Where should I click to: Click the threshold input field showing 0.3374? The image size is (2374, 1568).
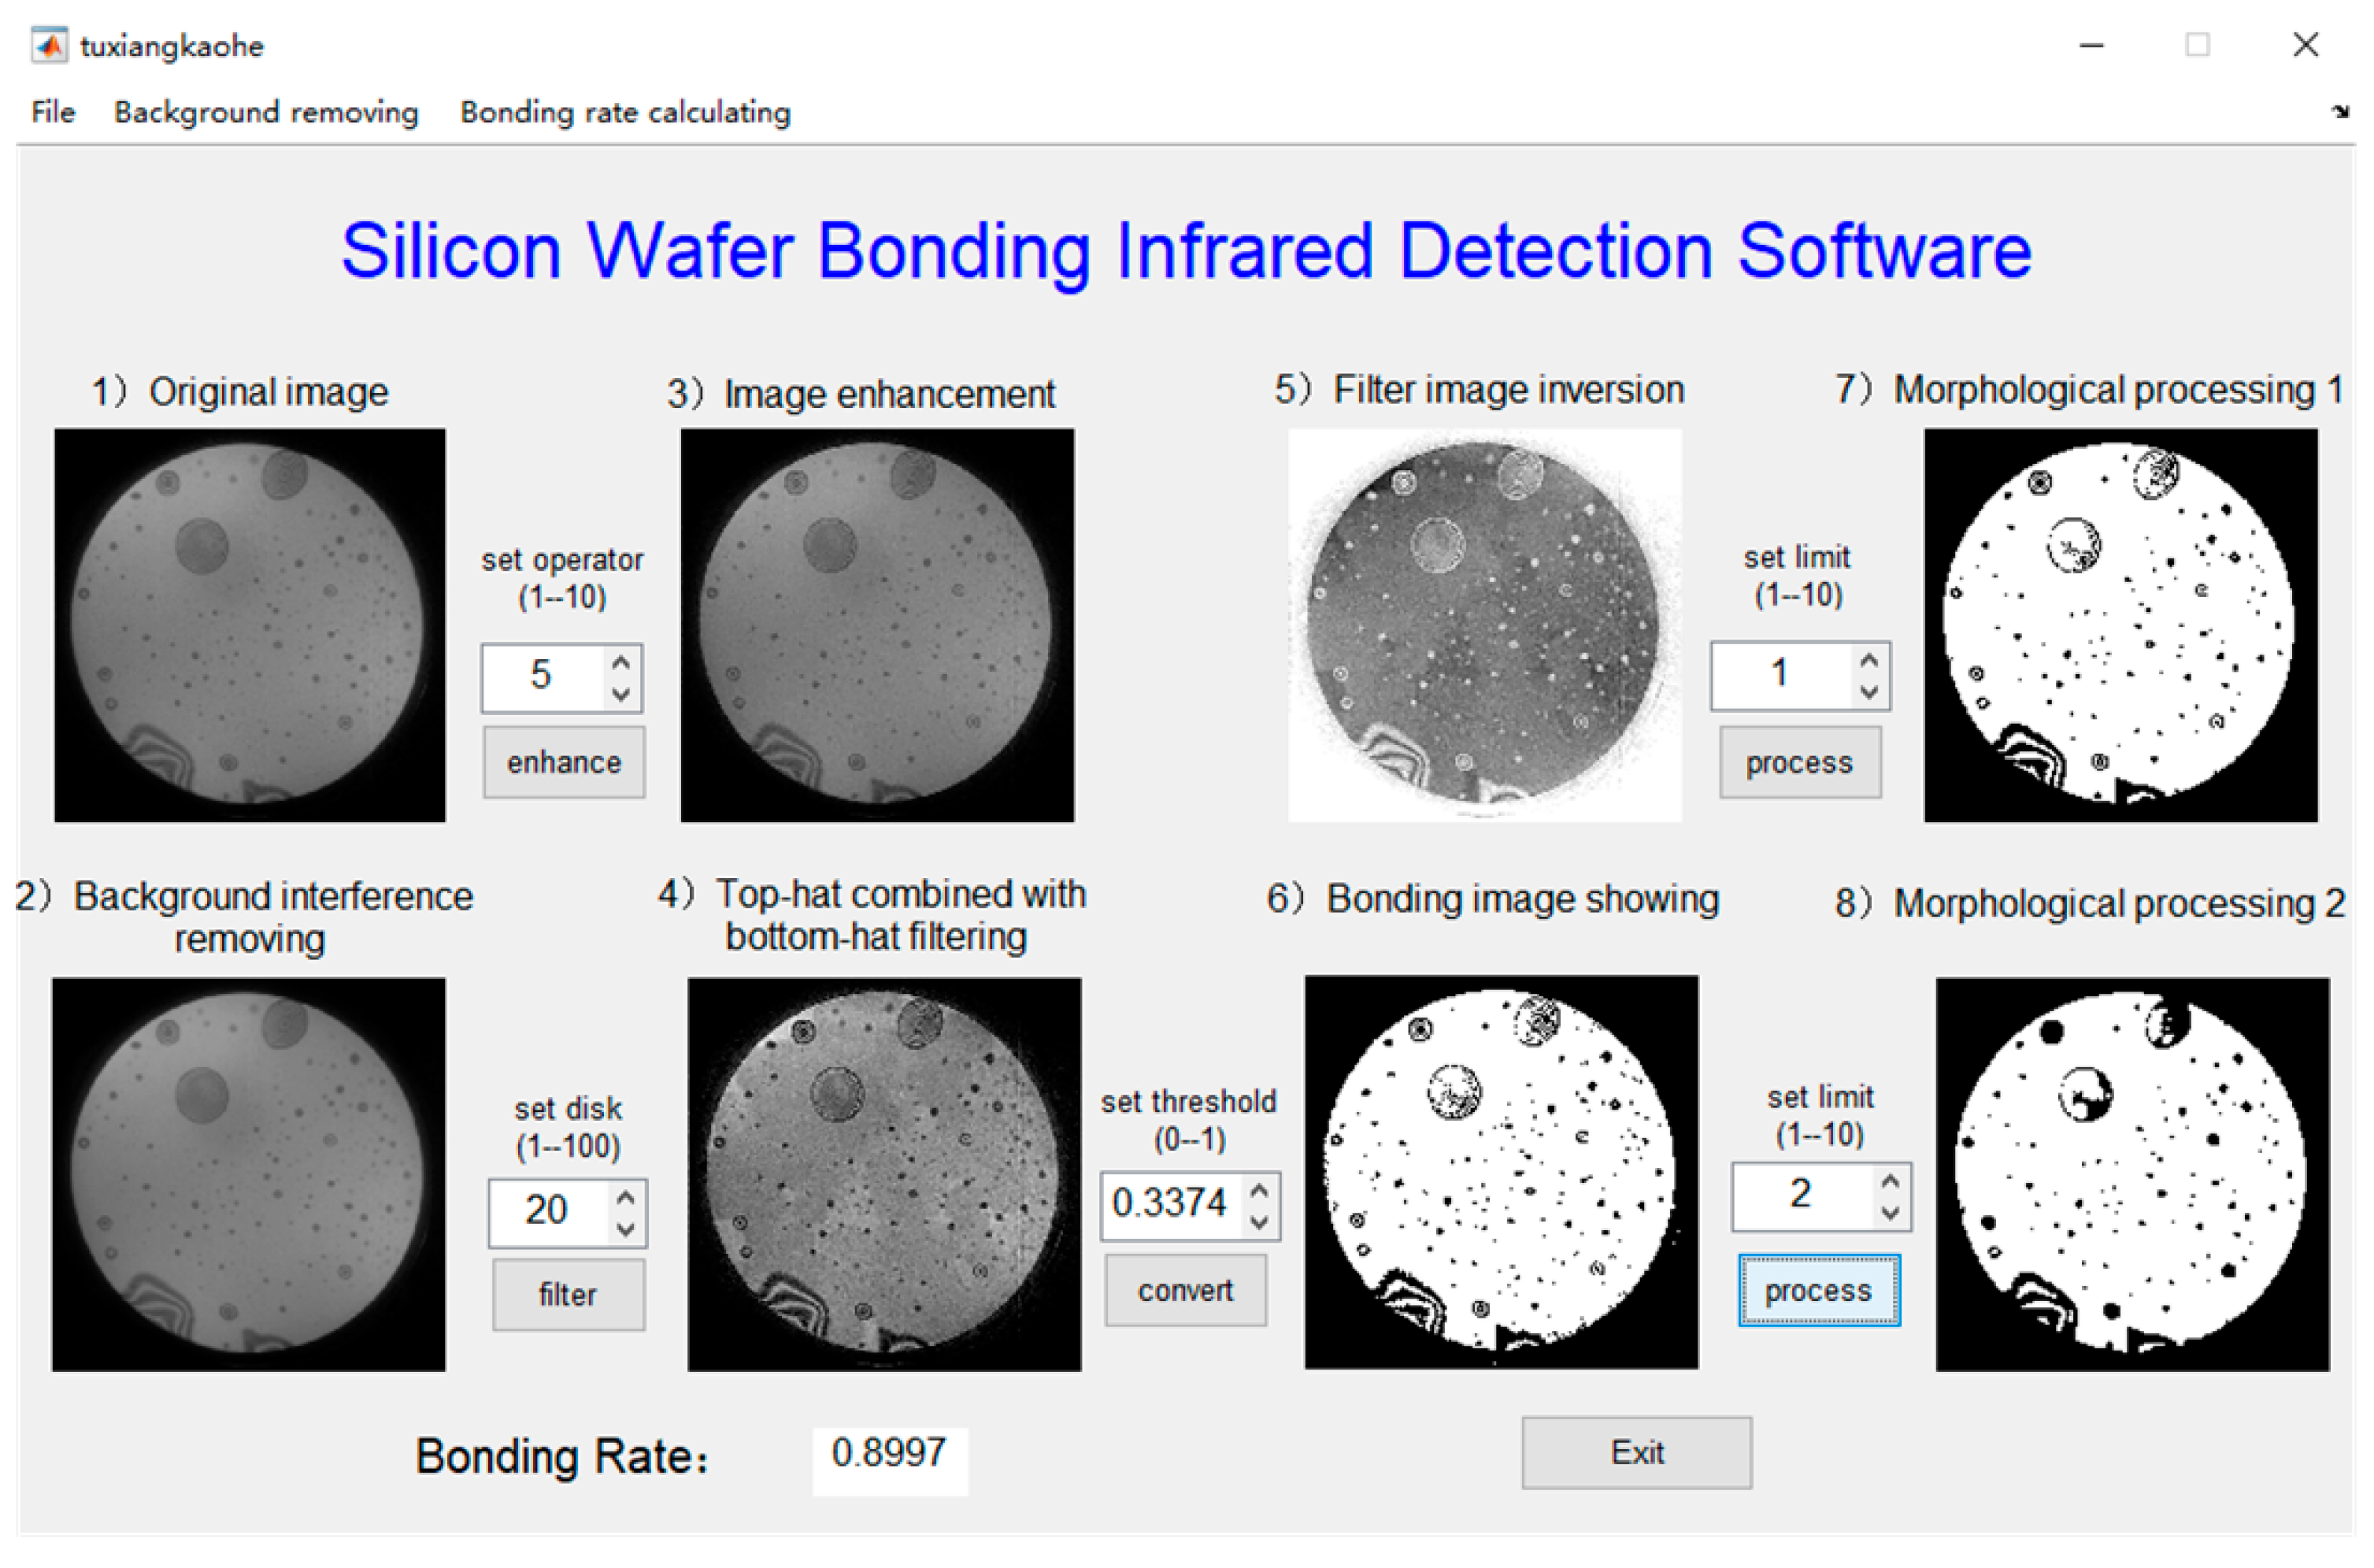point(1169,1205)
